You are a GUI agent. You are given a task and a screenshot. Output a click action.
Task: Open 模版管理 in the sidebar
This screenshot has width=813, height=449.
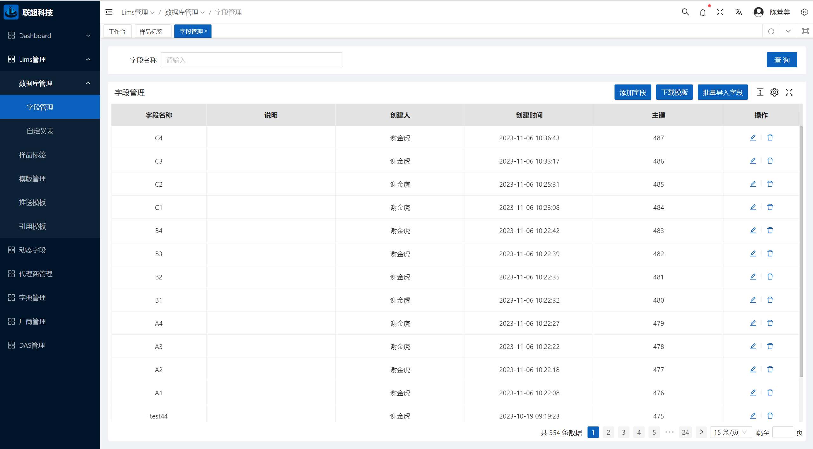pos(50,178)
